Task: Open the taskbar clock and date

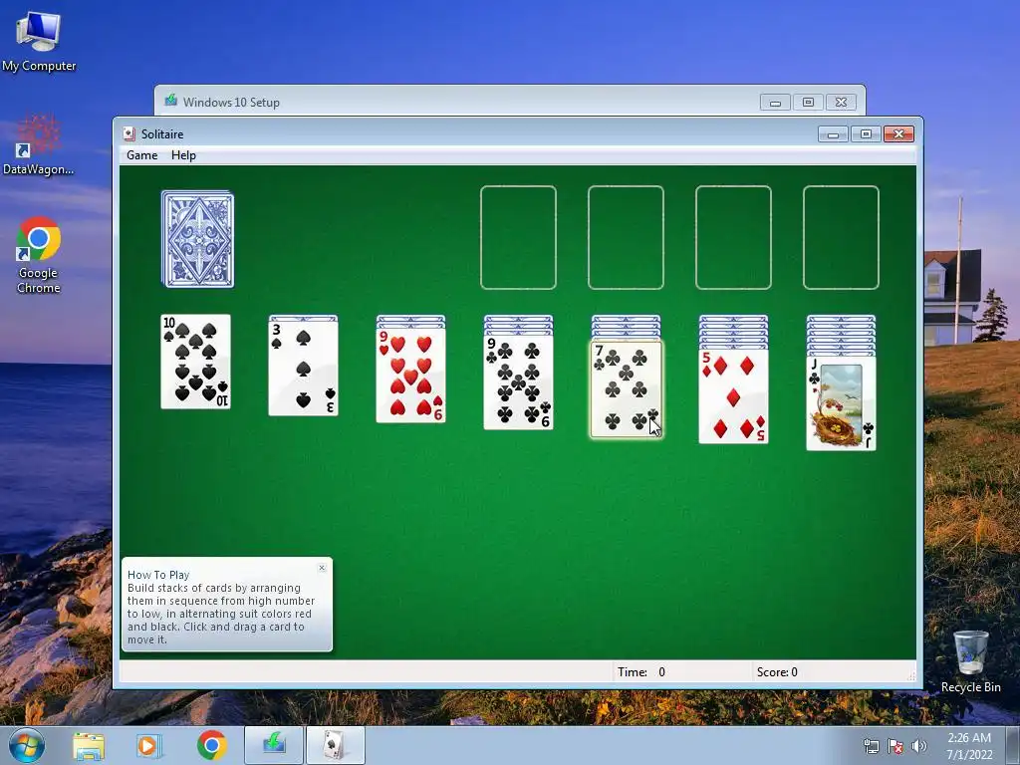Action: click(969, 745)
